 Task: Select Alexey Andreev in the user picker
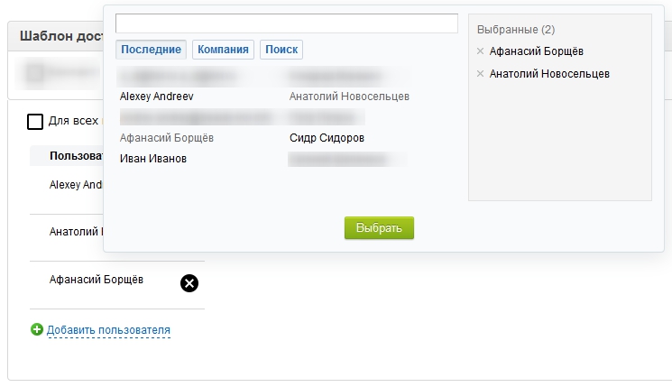pyautogui.click(x=157, y=96)
